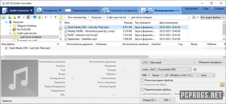Open the VBR mode dropdown
Viewport: 226px width, 104px height.
click(146, 75)
